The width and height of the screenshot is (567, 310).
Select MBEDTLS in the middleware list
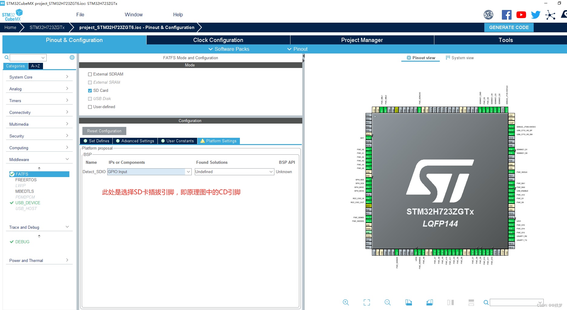tap(25, 191)
